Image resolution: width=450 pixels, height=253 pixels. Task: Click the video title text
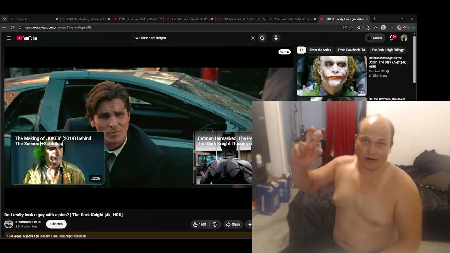pos(63,215)
